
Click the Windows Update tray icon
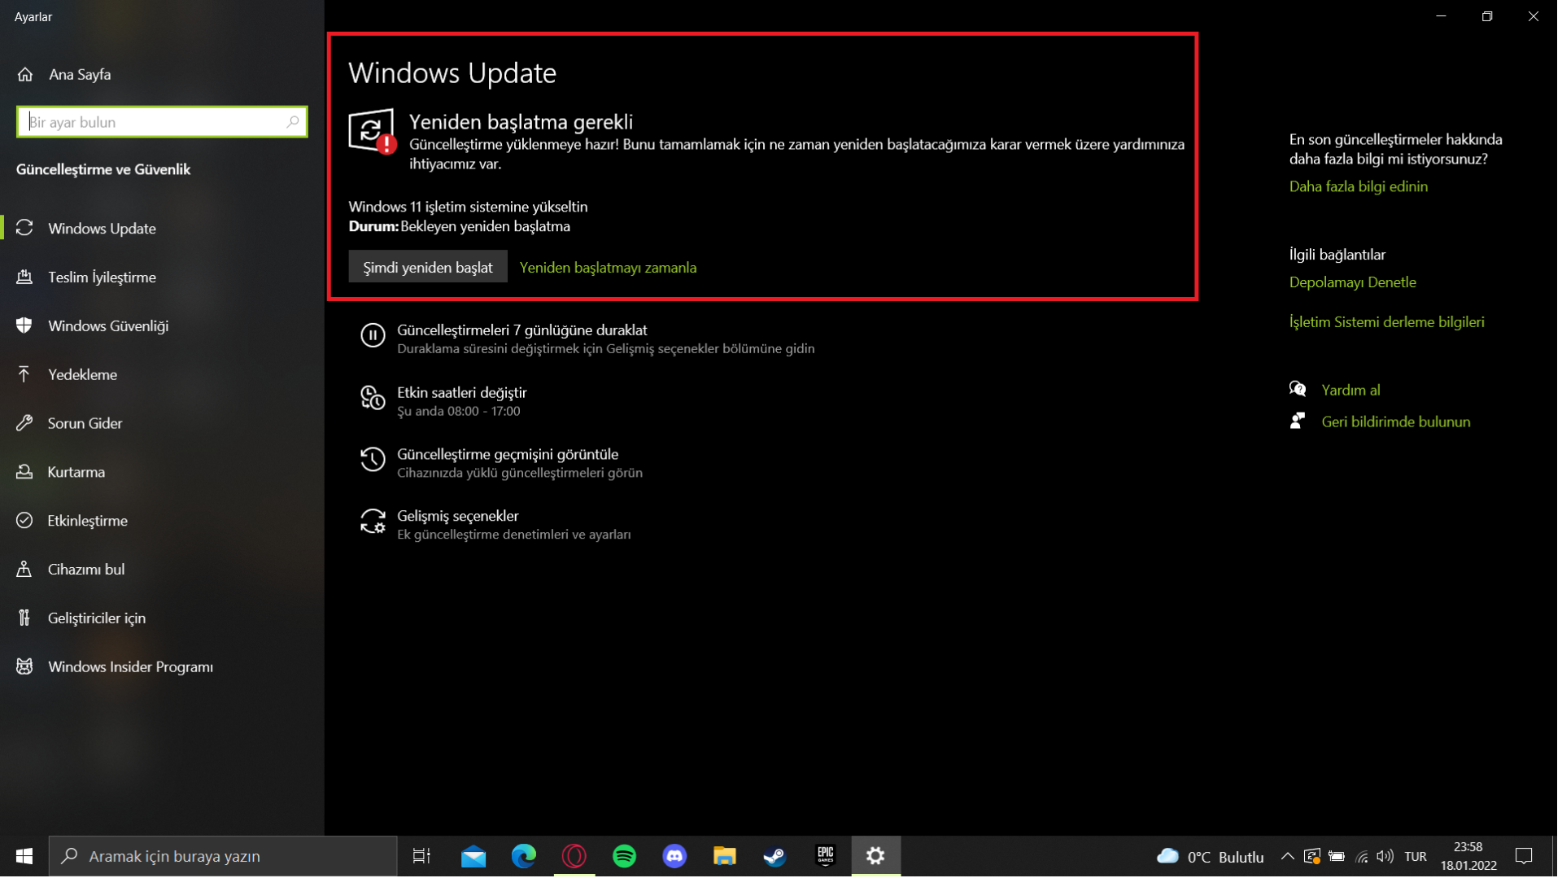tap(1315, 858)
